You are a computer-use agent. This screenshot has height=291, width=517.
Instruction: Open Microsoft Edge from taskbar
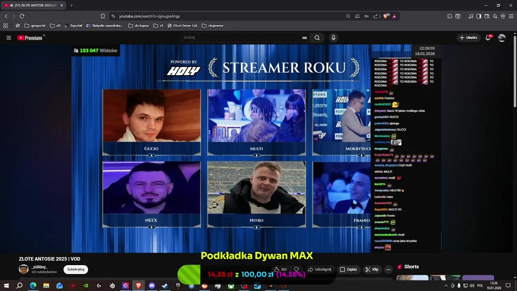click(33, 286)
